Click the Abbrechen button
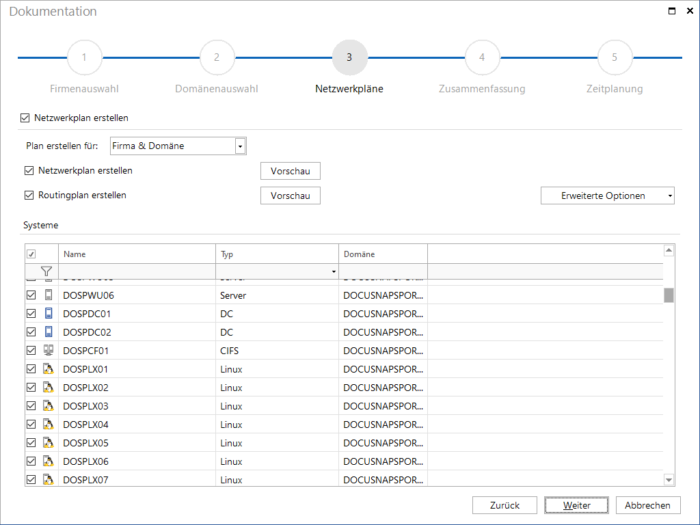Image resolution: width=700 pixels, height=525 pixels. pyautogui.click(x=648, y=505)
